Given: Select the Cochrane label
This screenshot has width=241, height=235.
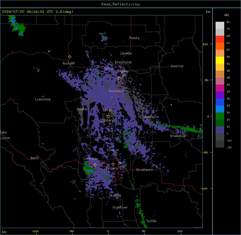Looking at the screenshot, I should click(x=90, y=159).
